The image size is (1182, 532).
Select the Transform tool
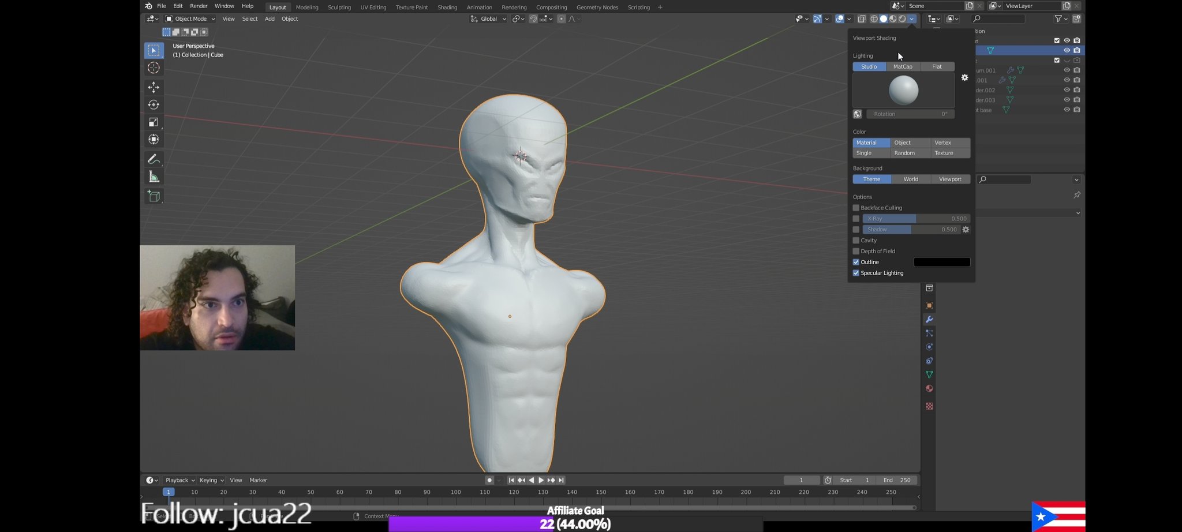click(x=154, y=140)
